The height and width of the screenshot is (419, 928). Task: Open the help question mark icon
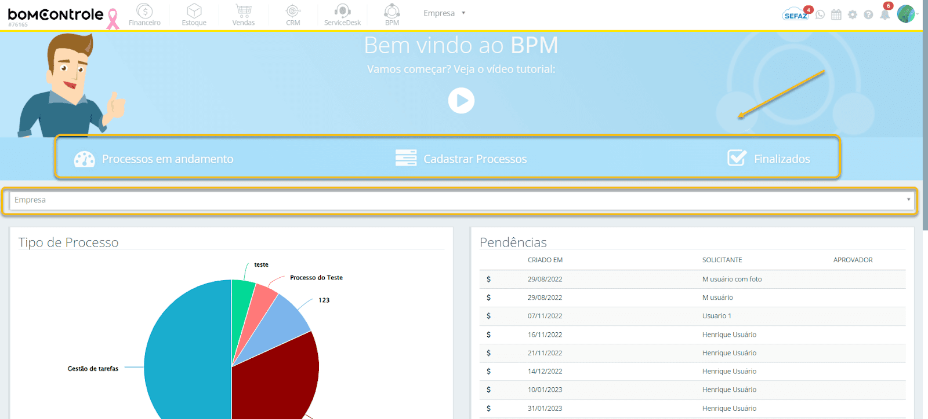868,14
